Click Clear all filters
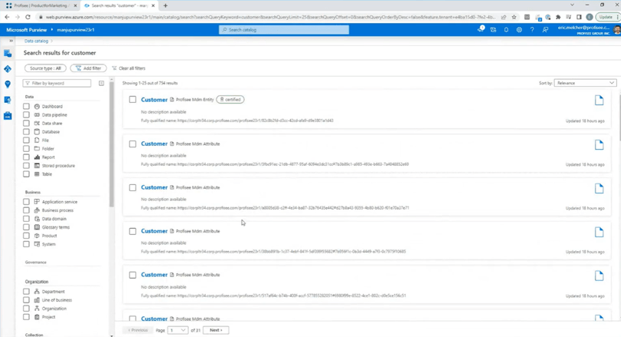 pos(129,68)
